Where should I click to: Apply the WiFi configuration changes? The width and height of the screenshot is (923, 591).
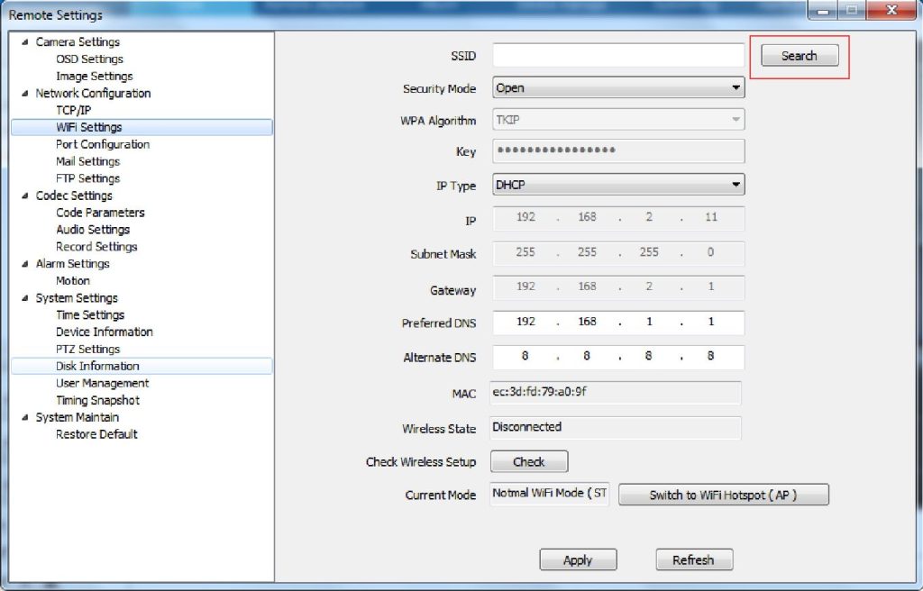tap(578, 559)
